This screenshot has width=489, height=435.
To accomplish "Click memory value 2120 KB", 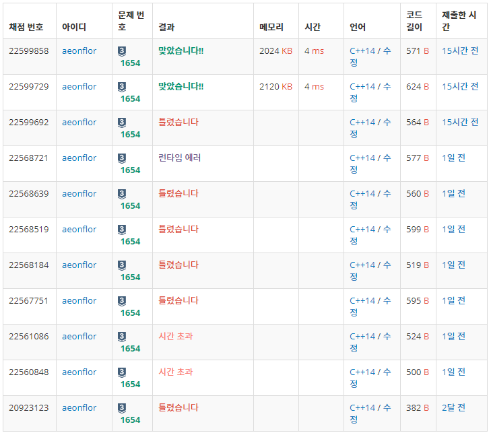I will [275, 87].
